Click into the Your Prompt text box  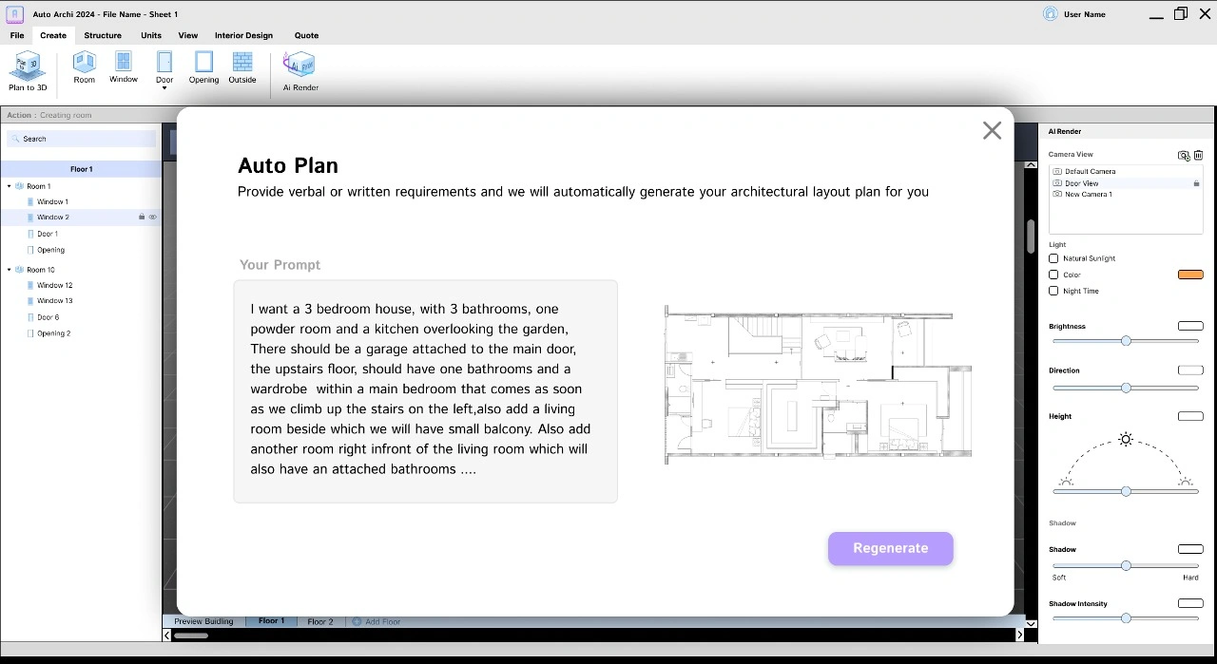click(x=425, y=390)
